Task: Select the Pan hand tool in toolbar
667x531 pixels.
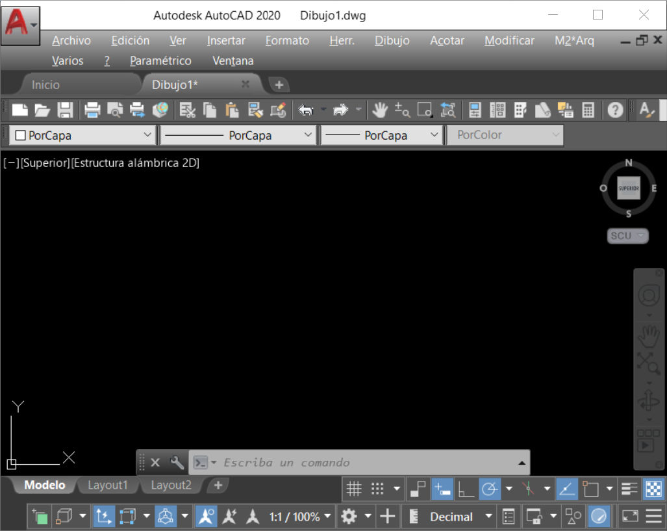Action: (x=379, y=110)
